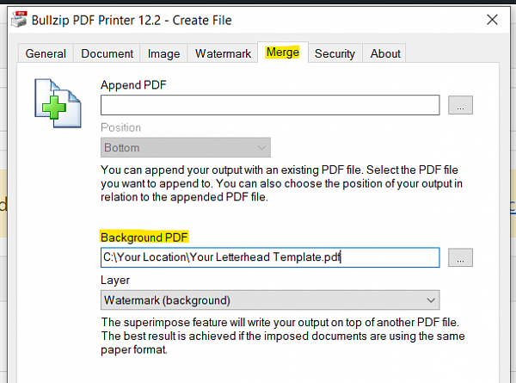
Task: Click the 'Layer' label
Action: (115, 280)
